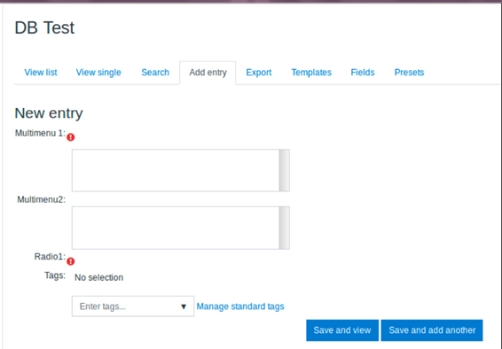
Task: Click the Multimenu 1 list scrollbar
Action: click(x=285, y=170)
